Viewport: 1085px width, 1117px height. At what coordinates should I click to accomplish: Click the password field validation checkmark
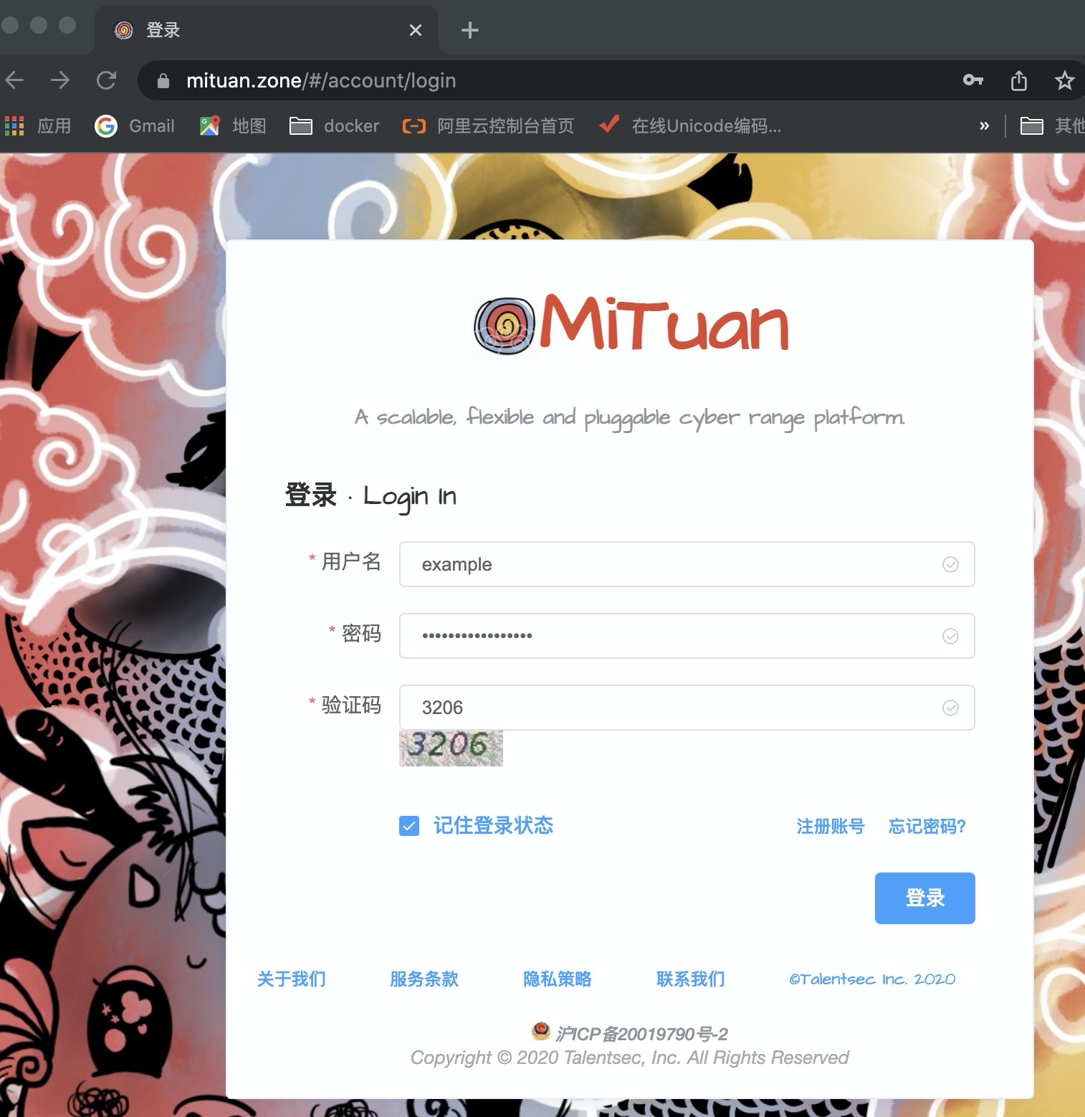coord(950,636)
